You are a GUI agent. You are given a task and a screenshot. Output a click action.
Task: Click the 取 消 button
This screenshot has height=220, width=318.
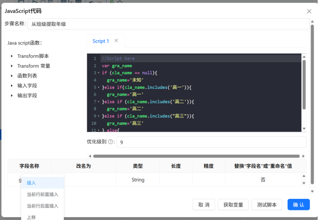[x=204, y=205]
